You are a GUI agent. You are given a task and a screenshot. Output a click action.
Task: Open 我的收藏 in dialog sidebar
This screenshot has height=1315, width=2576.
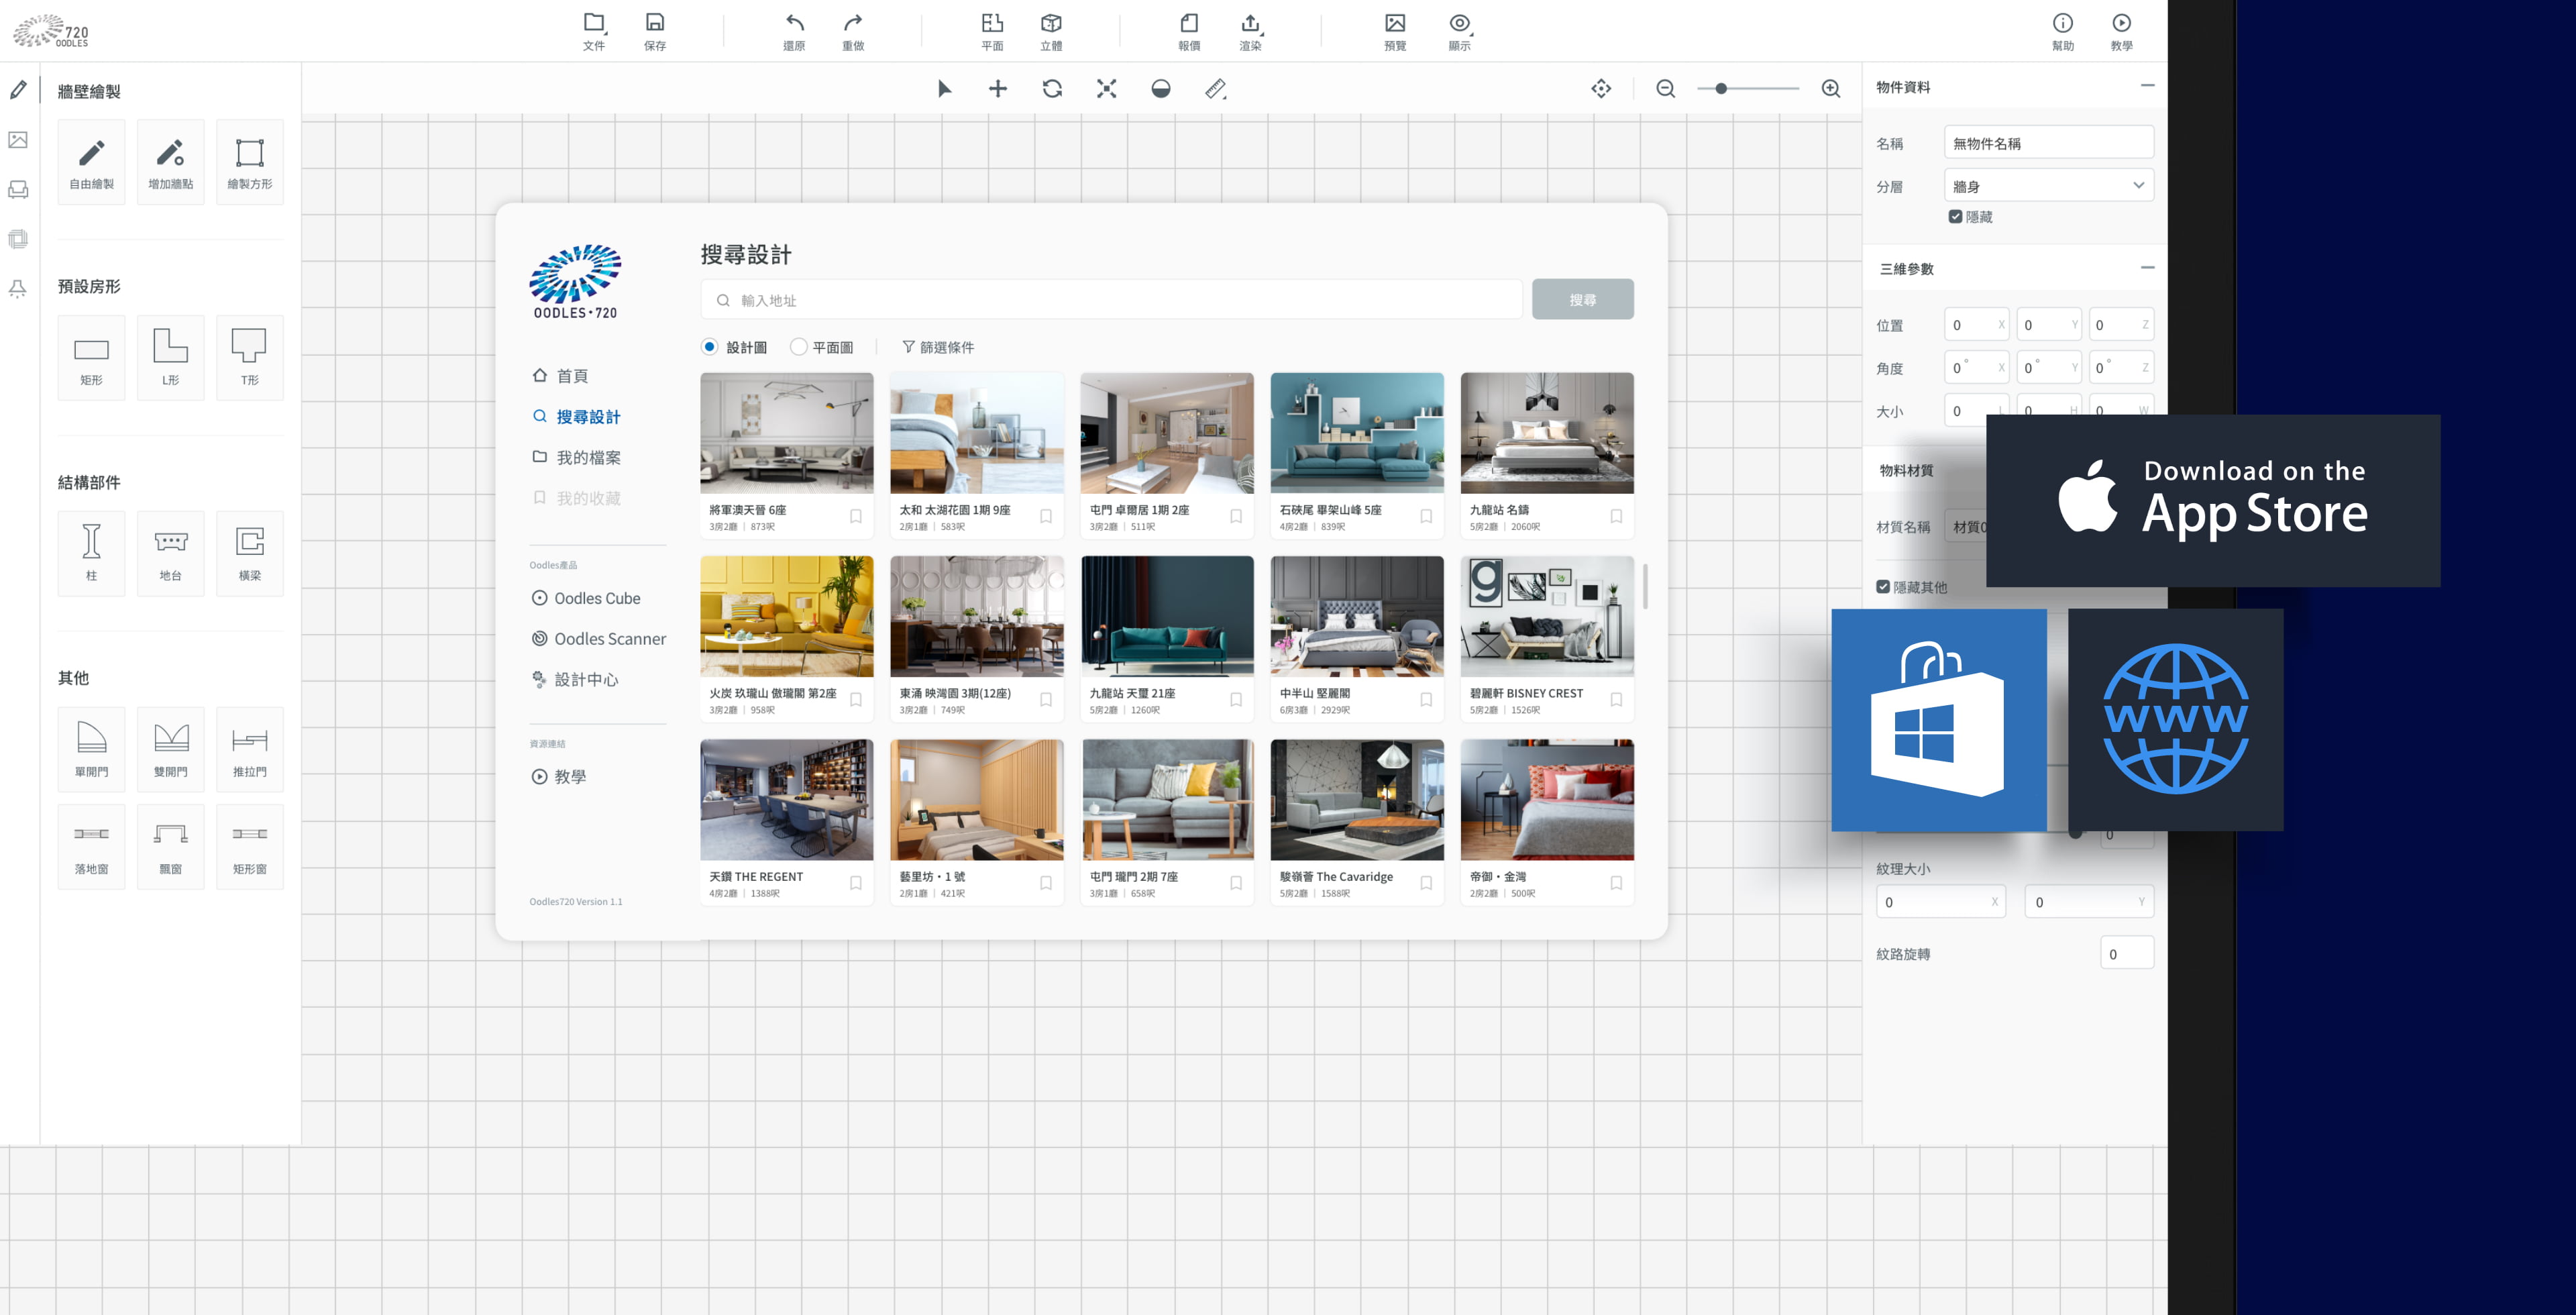pyautogui.click(x=576, y=498)
